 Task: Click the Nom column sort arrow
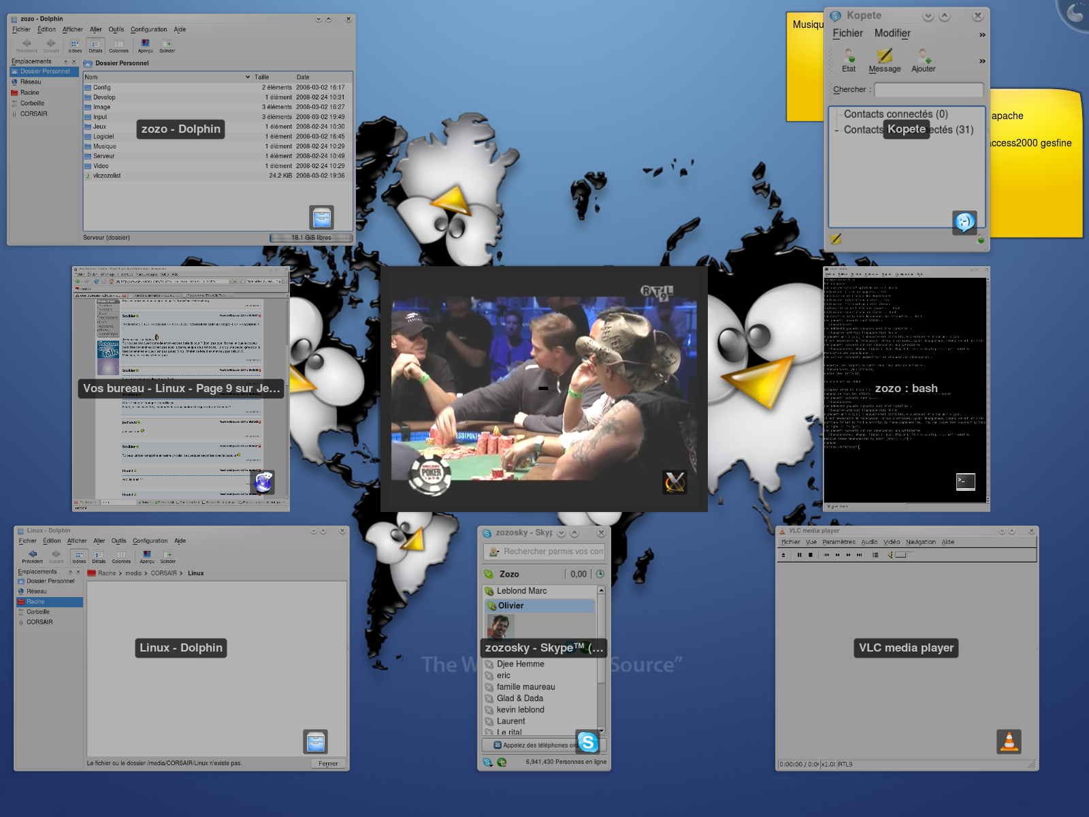248,77
